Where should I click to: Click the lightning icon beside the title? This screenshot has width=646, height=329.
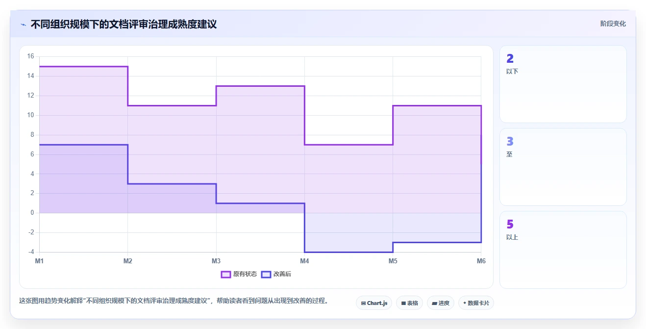click(x=23, y=24)
